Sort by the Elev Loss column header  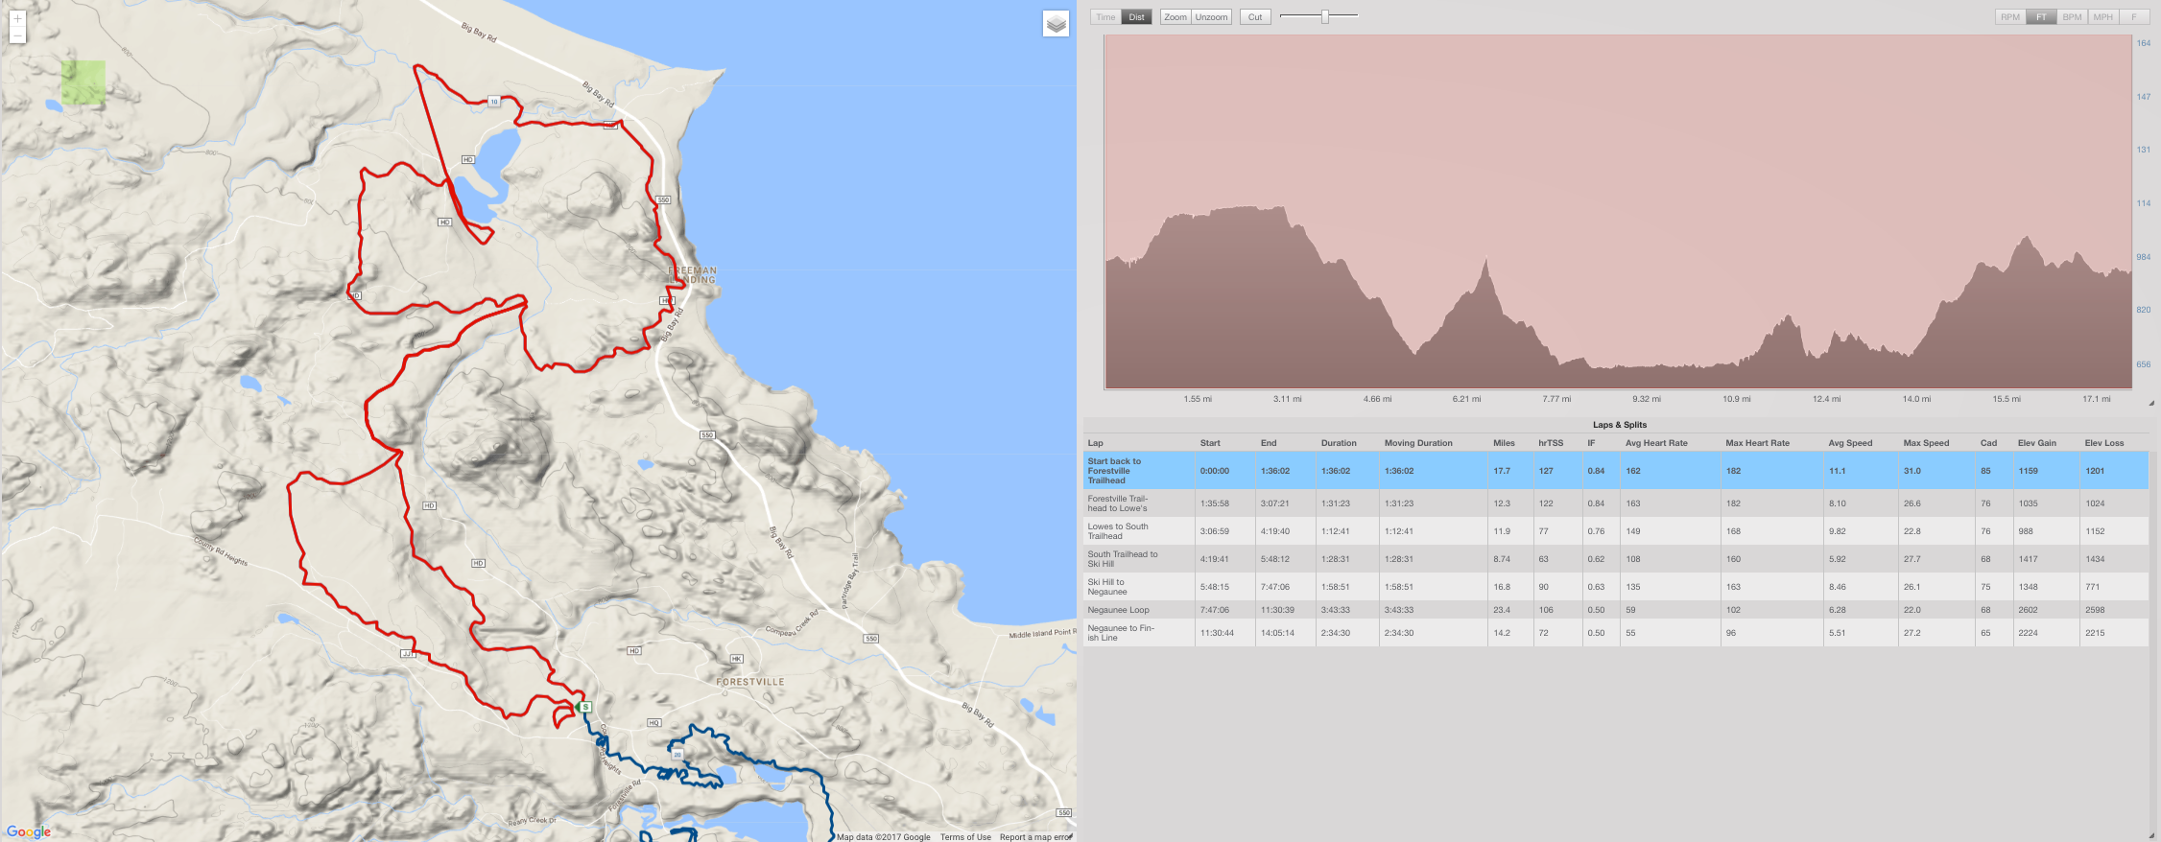2104,443
